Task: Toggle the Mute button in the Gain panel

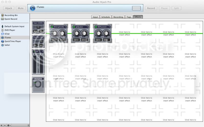Action: click(35, 31)
